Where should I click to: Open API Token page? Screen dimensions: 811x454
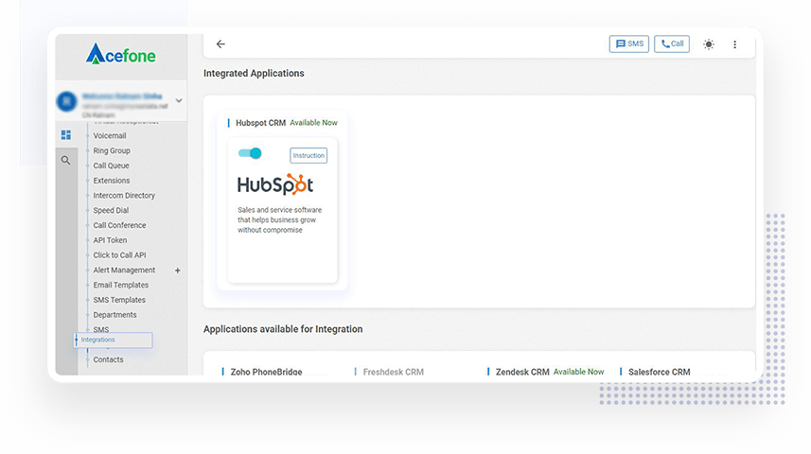[x=110, y=240]
